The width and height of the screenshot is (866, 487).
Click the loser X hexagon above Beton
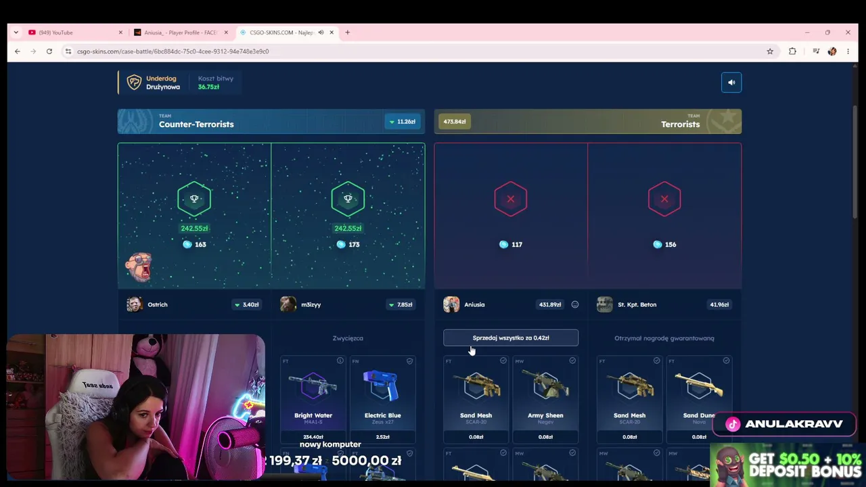pos(664,199)
